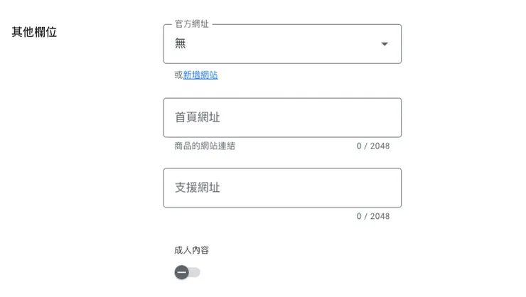The width and height of the screenshot is (526, 297).
Task: Click the minus knob of 成人內容 switch
Action: point(182,272)
